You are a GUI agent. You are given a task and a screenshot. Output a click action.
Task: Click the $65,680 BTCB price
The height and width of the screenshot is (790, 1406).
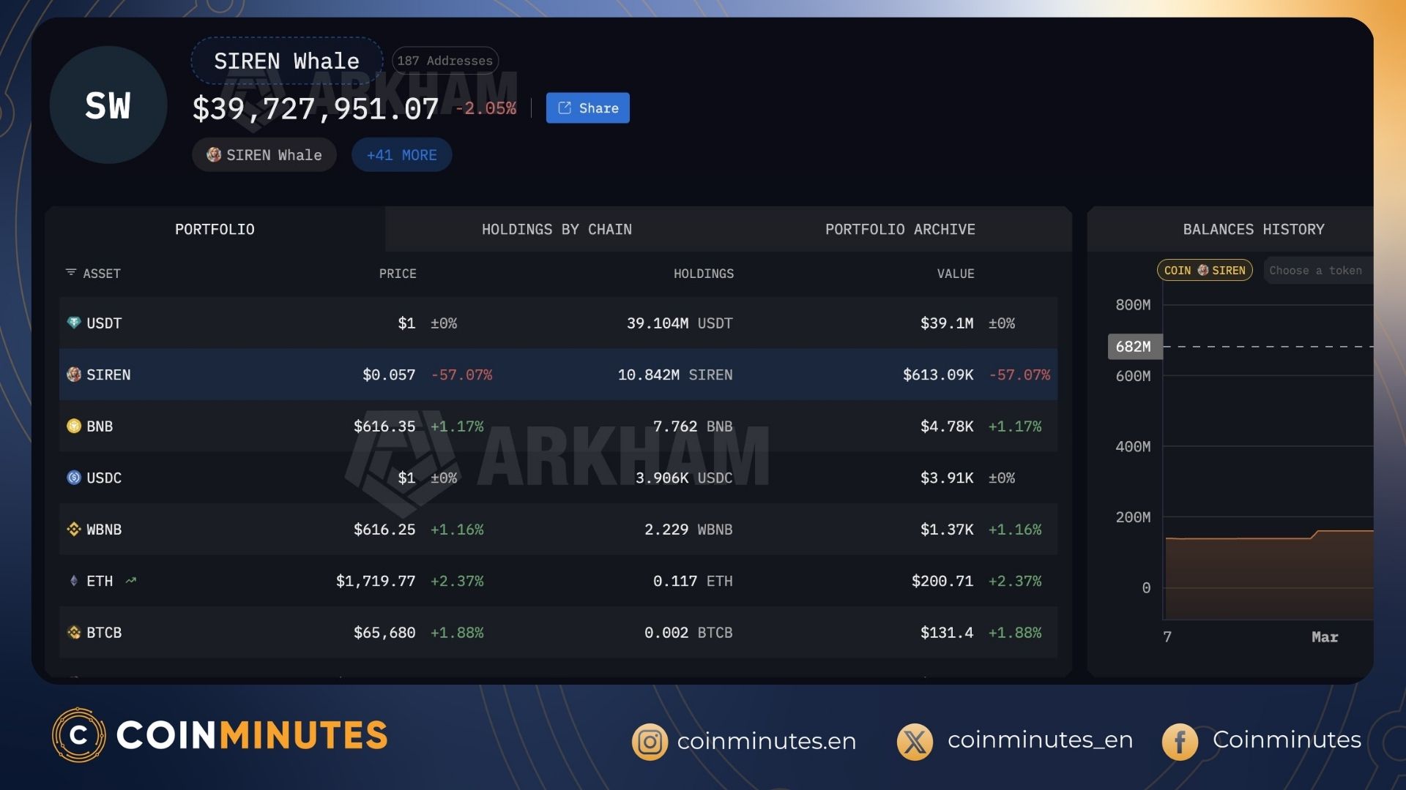(x=384, y=632)
